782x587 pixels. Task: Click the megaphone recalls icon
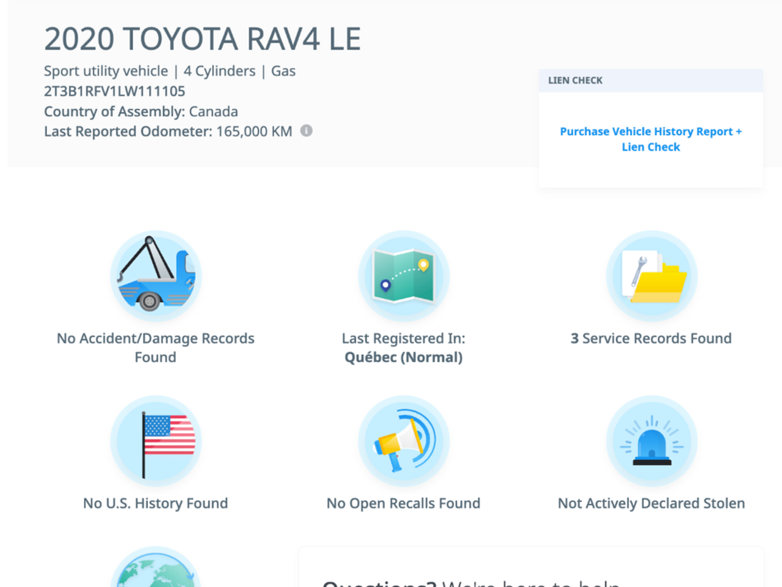pos(403,441)
